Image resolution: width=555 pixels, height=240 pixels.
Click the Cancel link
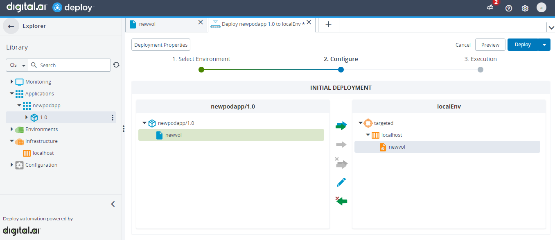tap(463, 45)
